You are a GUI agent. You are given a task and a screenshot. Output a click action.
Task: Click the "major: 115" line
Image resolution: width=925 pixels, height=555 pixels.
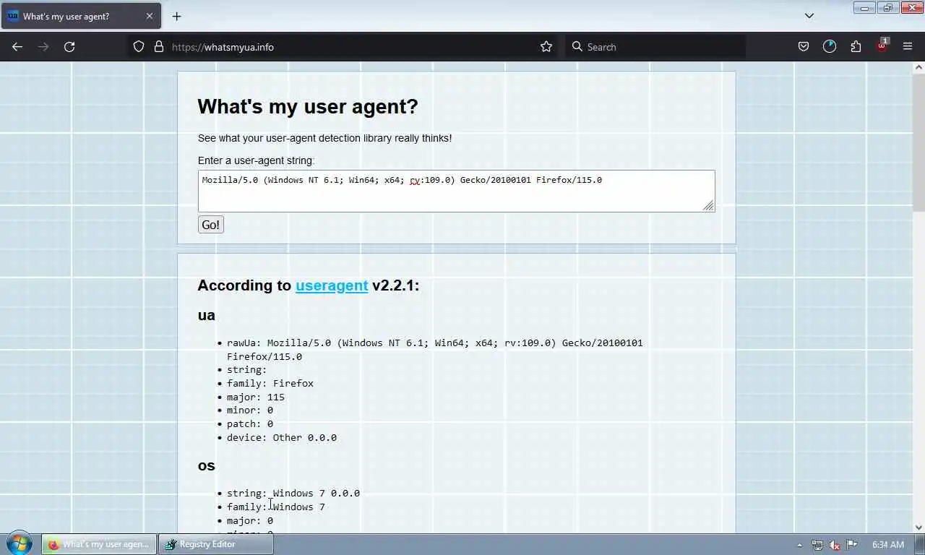256,397
